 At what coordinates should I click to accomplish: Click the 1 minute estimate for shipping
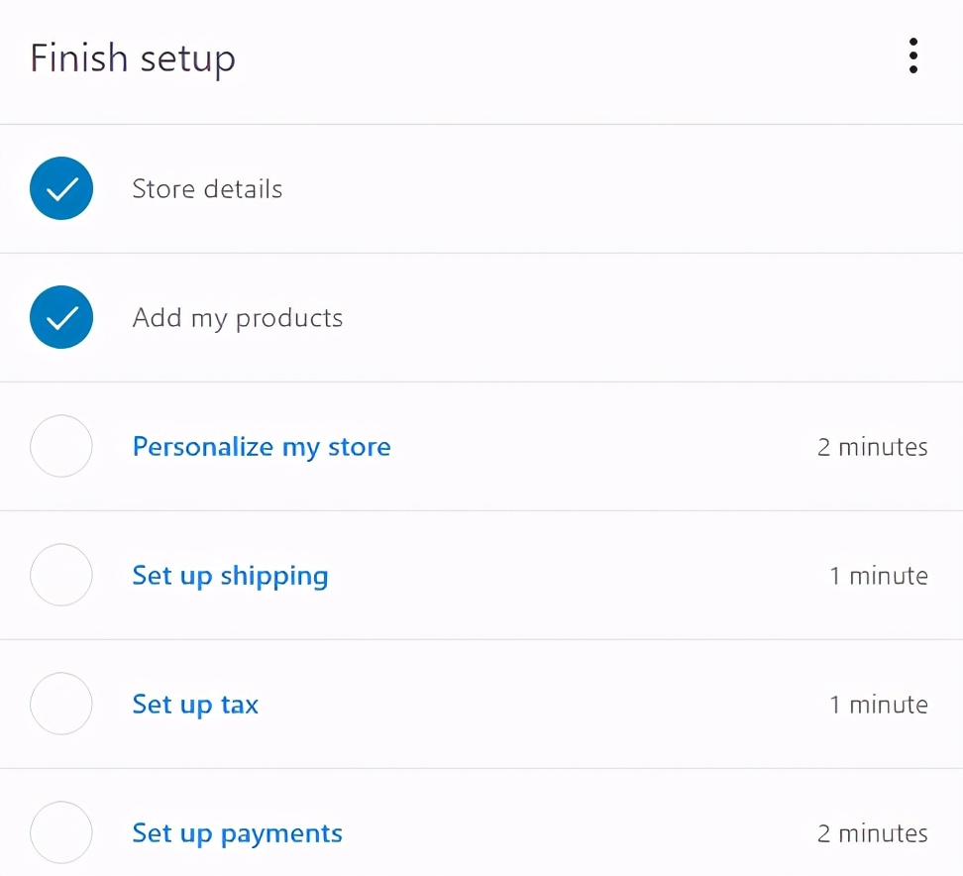click(878, 576)
